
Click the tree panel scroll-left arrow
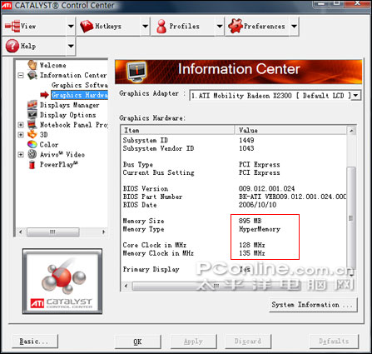(x=20, y=232)
